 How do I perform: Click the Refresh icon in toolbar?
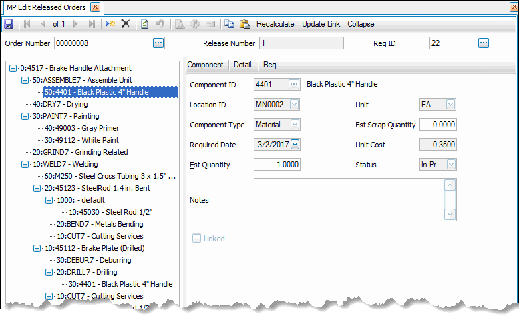145,24
